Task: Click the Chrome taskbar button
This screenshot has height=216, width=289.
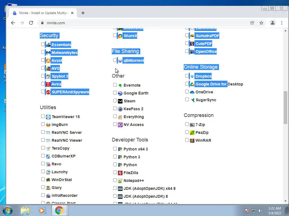Action: coord(59,210)
